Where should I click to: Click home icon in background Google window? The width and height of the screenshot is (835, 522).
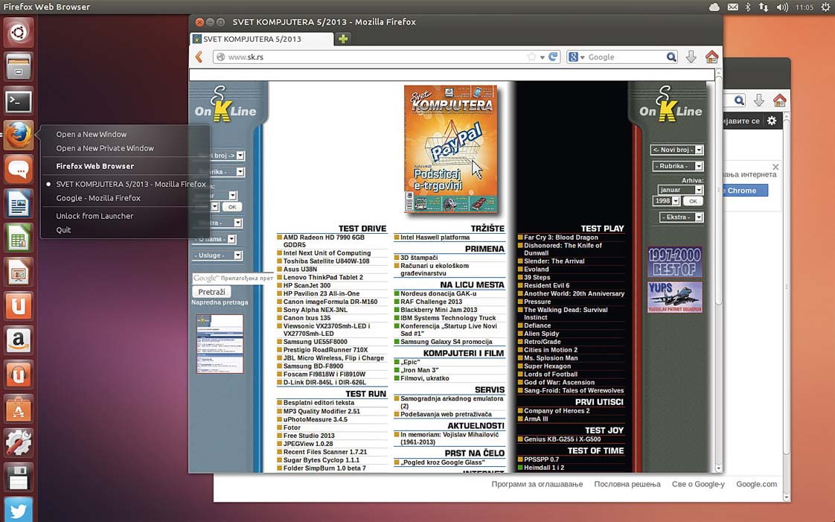(x=780, y=100)
